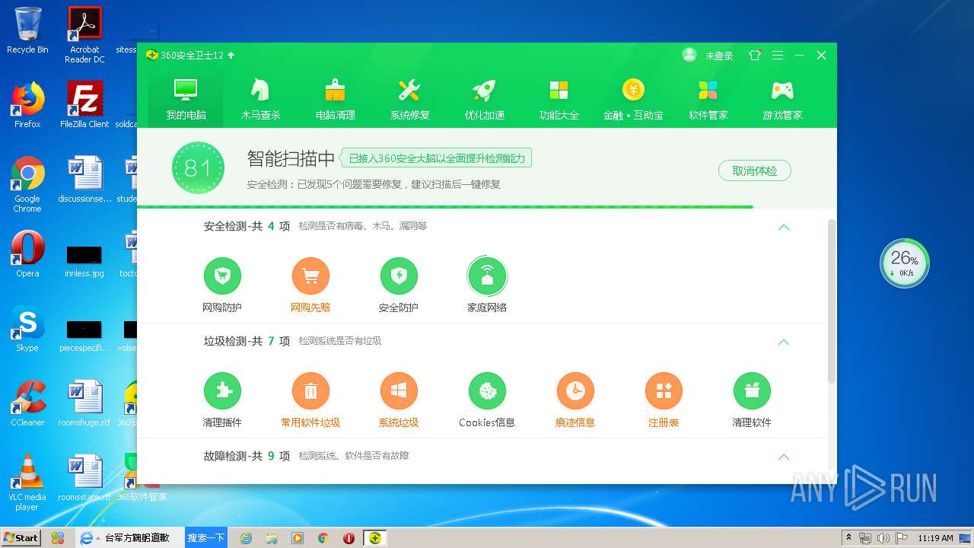Image resolution: width=974 pixels, height=548 pixels.
Task: Open the Start menu
Action: pos(21,537)
